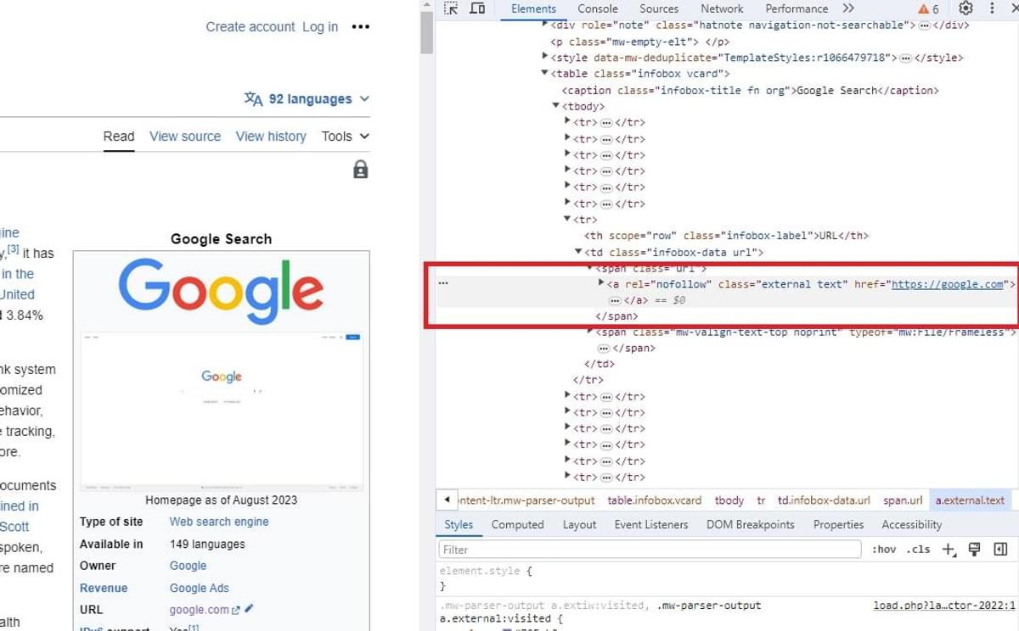Toggle the device toolbar icon
1019x631 pixels.
point(477,8)
